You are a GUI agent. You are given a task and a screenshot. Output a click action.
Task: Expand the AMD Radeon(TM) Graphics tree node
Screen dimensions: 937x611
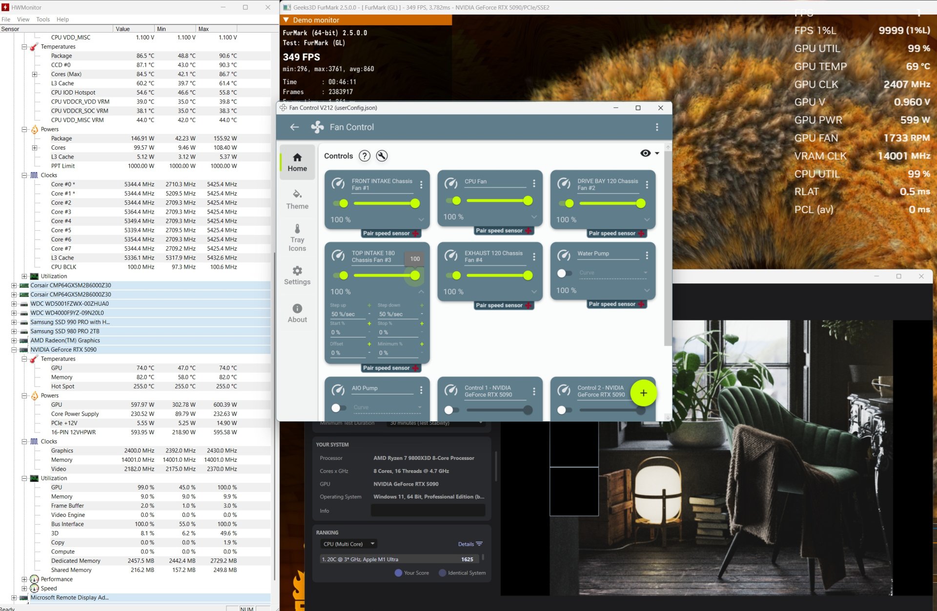point(14,340)
